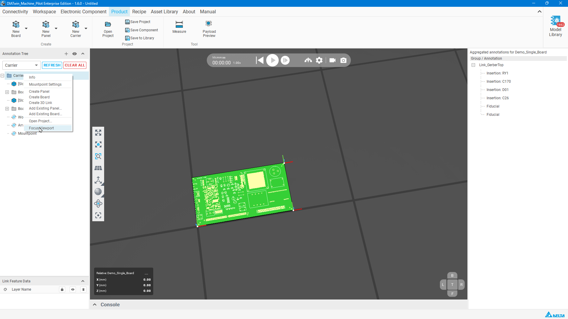Open the New Panel dropdown arrow

click(56, 29)
